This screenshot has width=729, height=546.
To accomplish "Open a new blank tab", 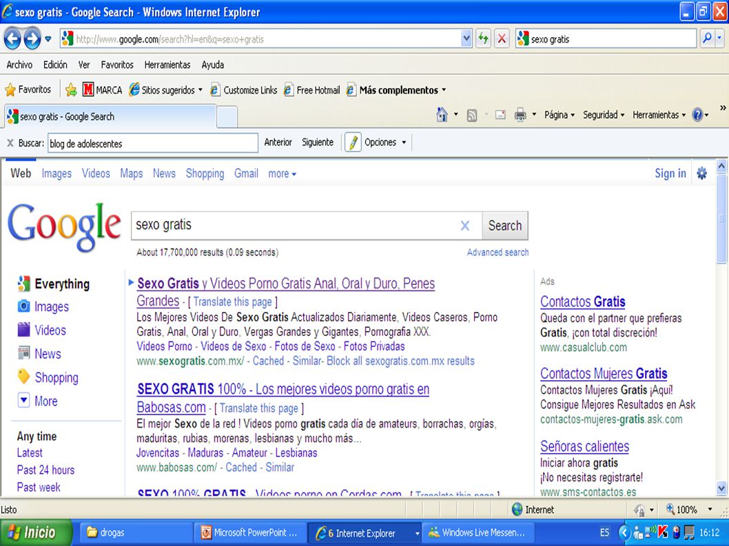I will 227,117.
